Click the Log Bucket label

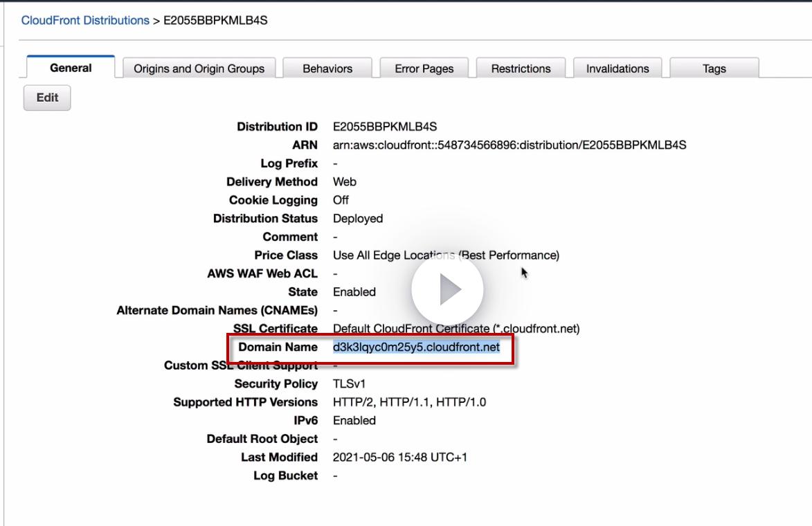click(285, 475)
